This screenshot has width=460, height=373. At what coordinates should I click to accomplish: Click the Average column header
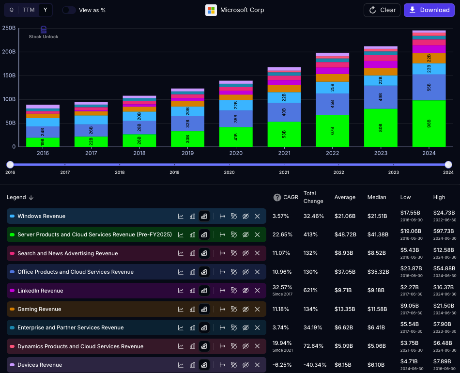tap(345, 197)
